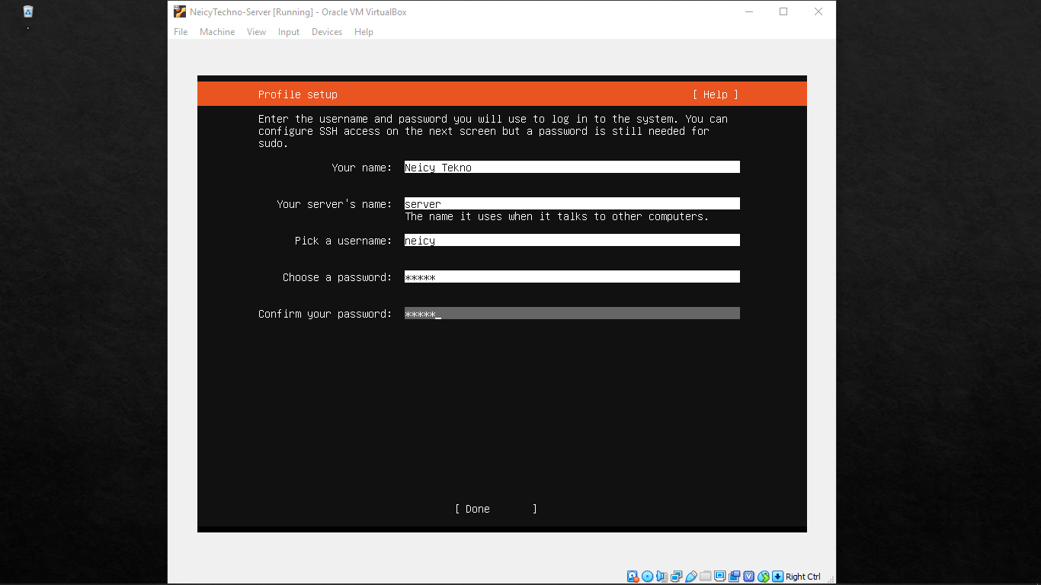Click the Profile setup heading
The height and width of the screenshot is (585, 1041).
[298, 94]
